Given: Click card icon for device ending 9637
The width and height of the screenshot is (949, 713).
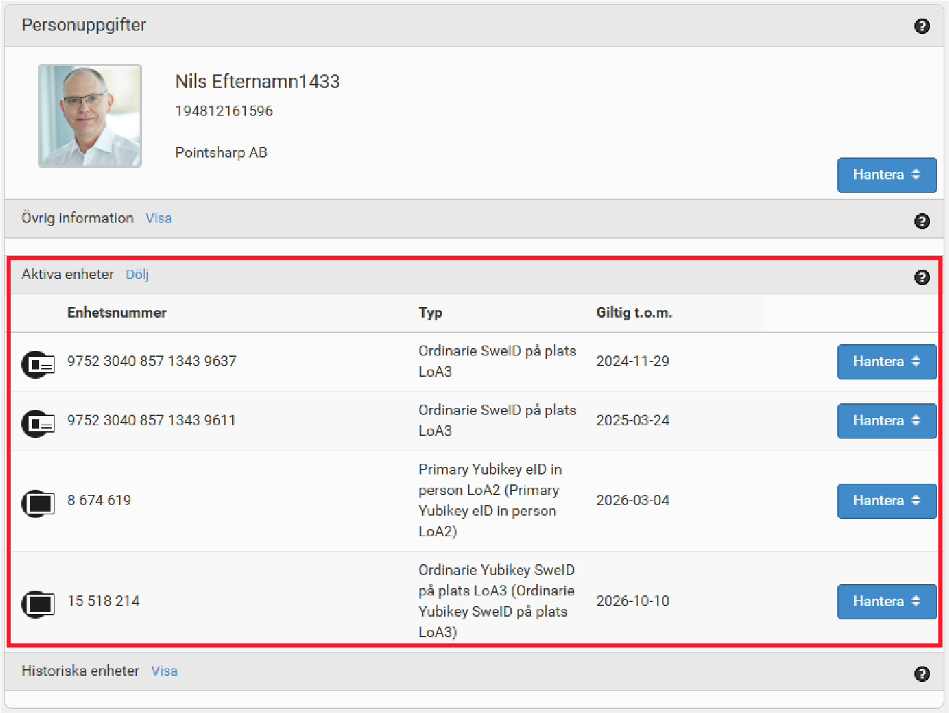Looking at the screenshot, I should click(x=38, y=364).
